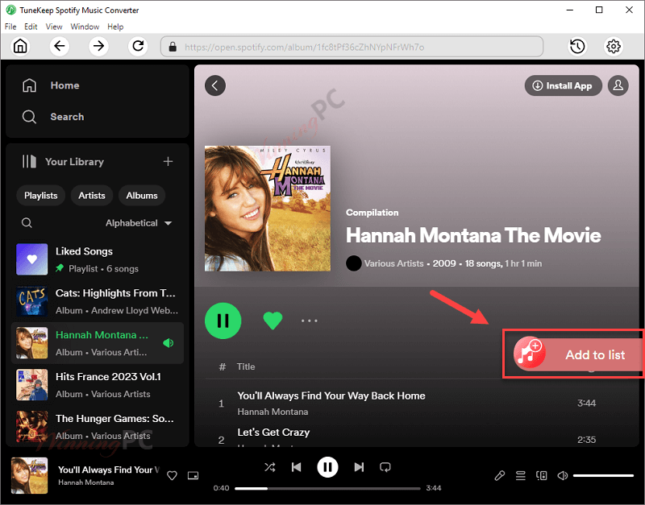Open The Hunger Games album entry

coord(98,427)
